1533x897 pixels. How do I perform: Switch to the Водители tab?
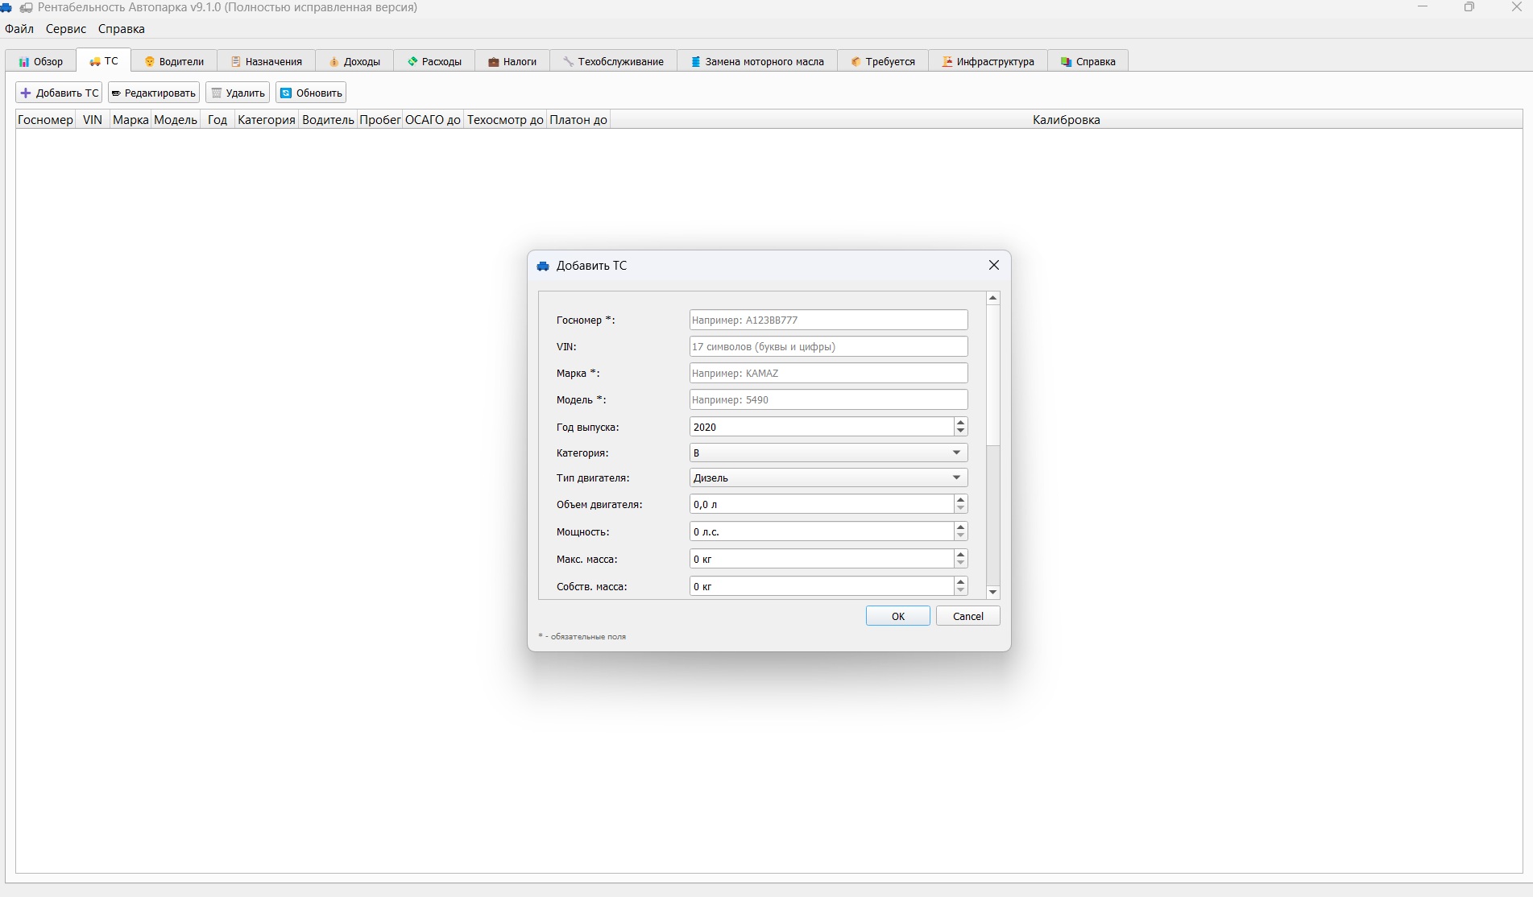pyautogui.click(x=174, y=61)
